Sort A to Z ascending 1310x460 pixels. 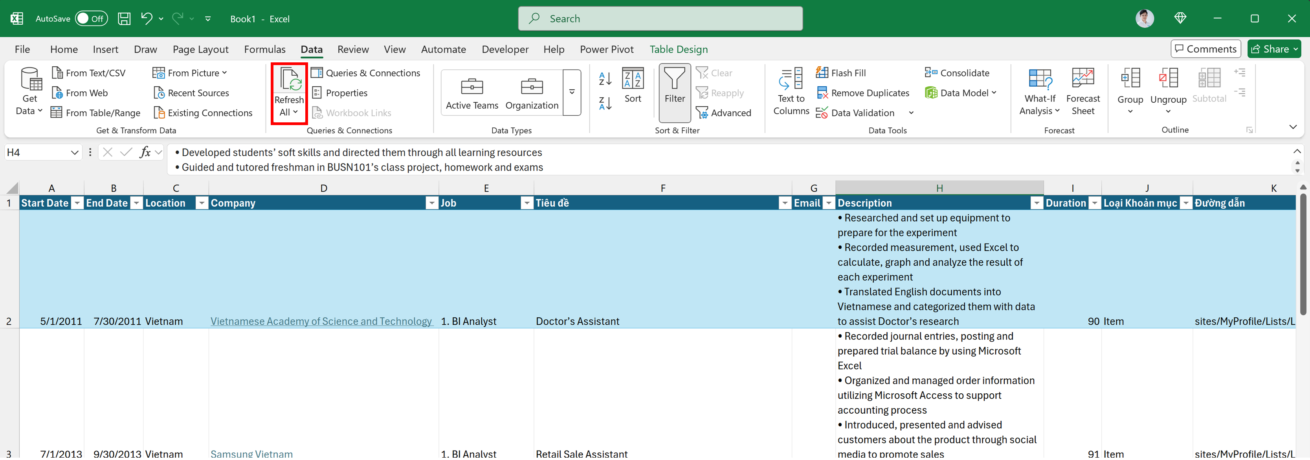pyautogui.click(x=605, y=79)
